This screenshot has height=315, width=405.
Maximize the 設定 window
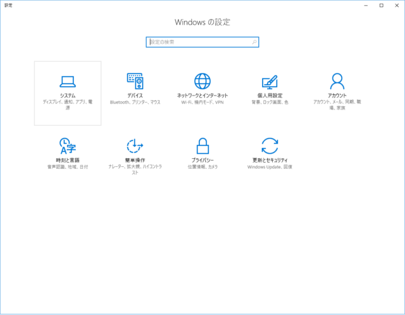tap(381, 6)
